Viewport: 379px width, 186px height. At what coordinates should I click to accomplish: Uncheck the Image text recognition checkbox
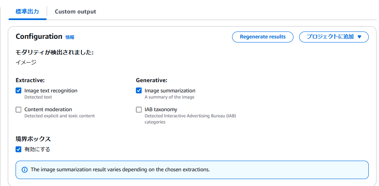tap(18, 91)
